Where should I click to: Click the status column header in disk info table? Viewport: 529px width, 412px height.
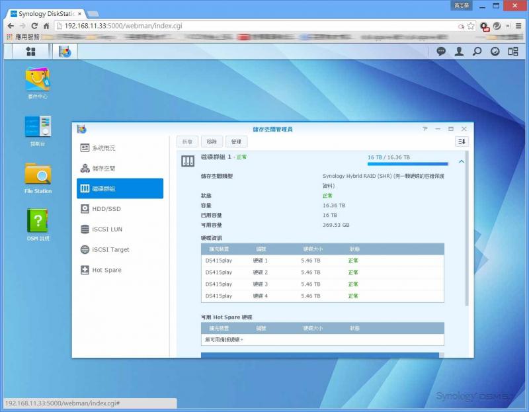(354, 249)
